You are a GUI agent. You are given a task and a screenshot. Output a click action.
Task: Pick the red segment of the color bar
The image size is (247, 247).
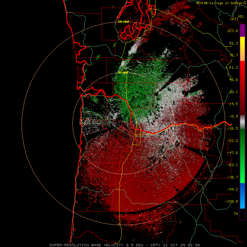click(x=242, y=88)
